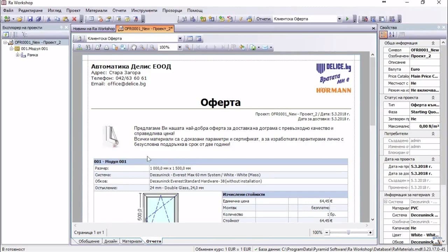448x252 pixels.
Task: Click the minus button of zoom slider
Action: pos(327,232)
